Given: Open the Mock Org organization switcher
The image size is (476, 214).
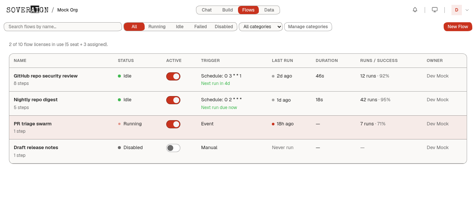Looking at the screenshot, I should tap(67, 10).
